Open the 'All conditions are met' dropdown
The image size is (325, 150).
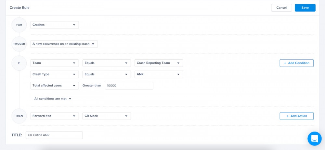pos(53,99)
